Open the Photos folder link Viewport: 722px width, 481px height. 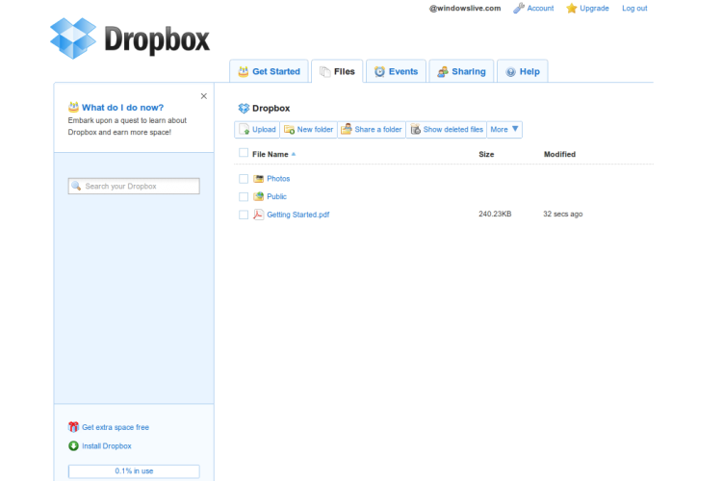pyautogui.click(x=278, y=179)
